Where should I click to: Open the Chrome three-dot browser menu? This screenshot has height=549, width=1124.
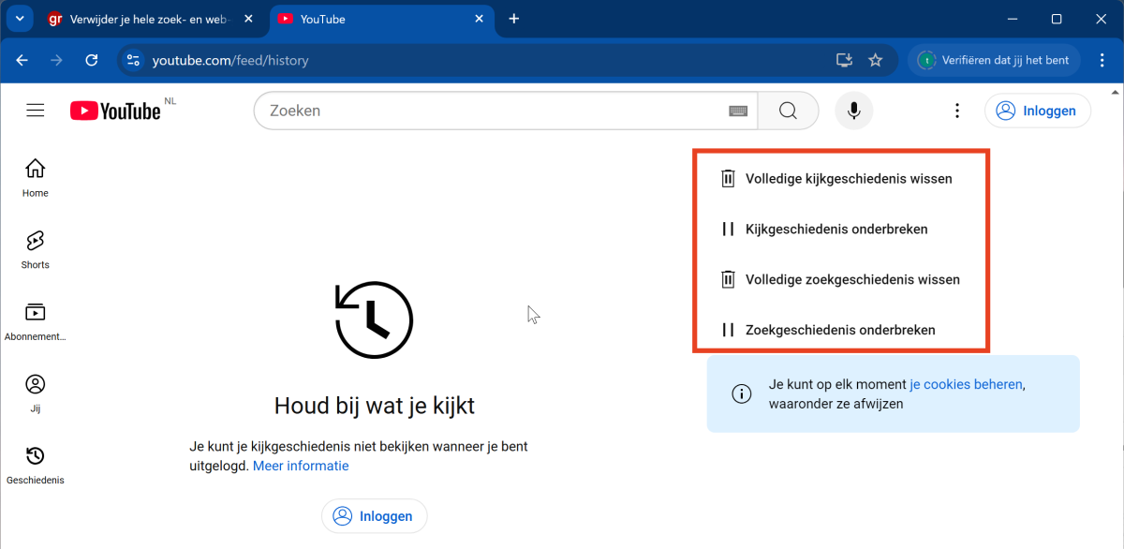point(1100,60)
